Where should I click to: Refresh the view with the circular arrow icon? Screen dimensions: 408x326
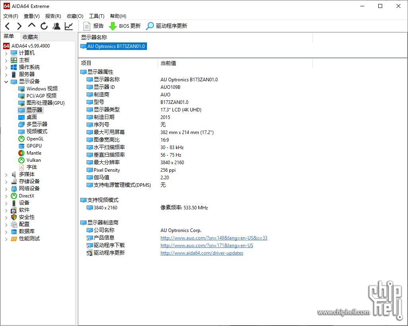(44, 26)
